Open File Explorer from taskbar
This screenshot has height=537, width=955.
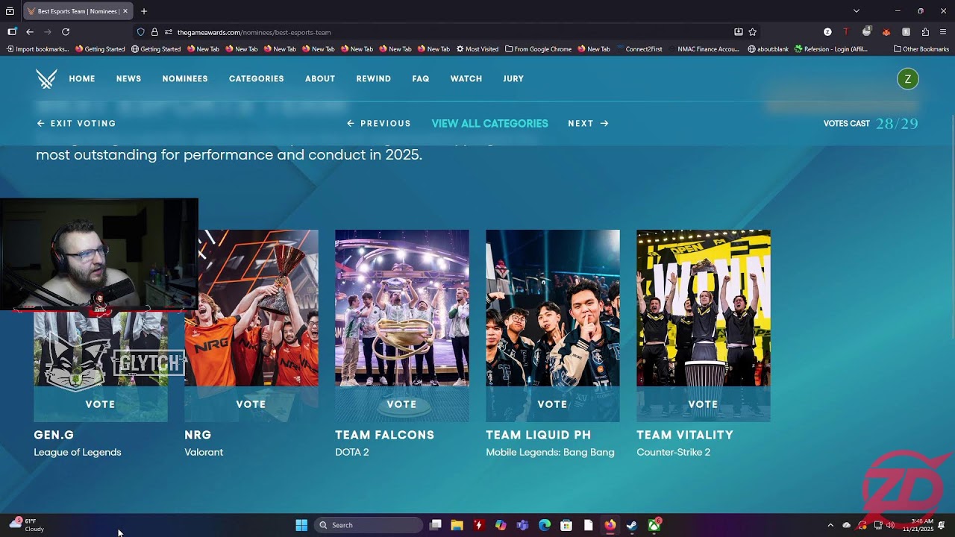point(457,525)
